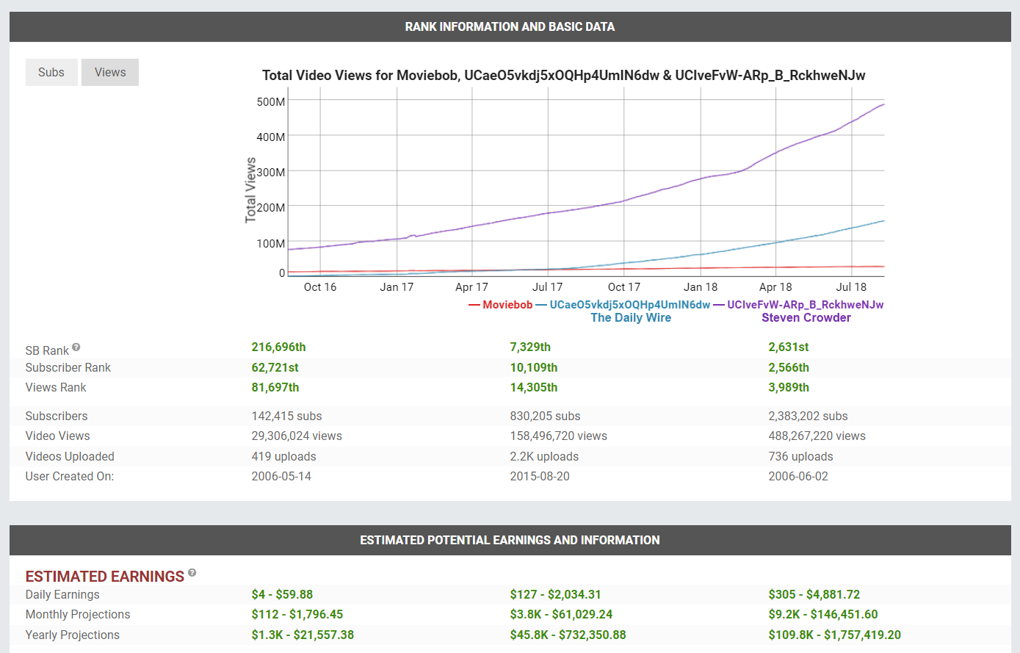Click the yearly projection '$45.8K - $732,350.88'

click(568, 635)
